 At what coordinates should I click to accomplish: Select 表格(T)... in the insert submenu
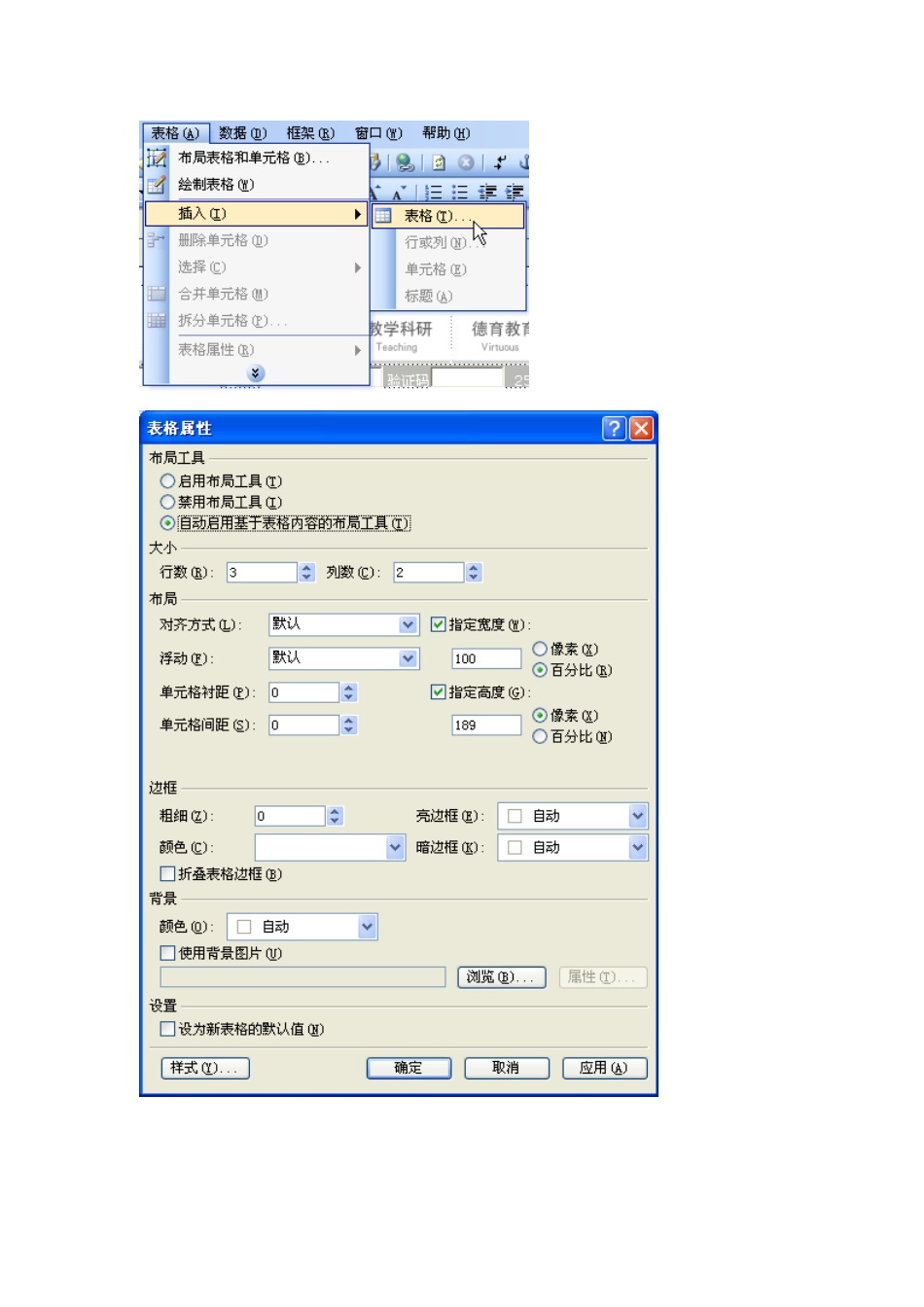[x=448, y=216]
